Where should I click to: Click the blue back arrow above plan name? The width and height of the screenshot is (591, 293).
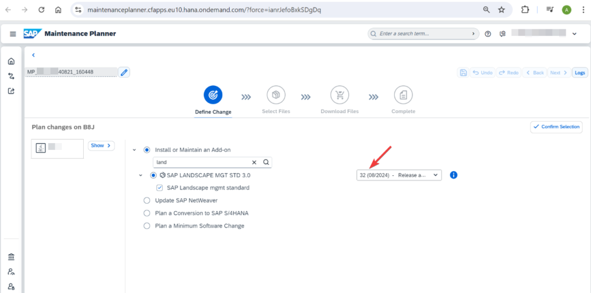click(33, 55)
